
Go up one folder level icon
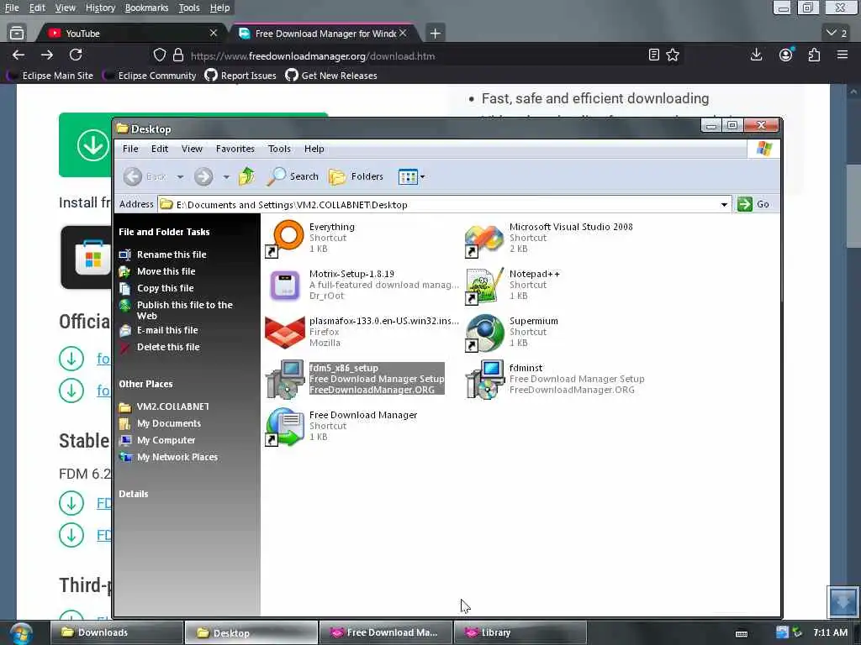tap(246, 176)
